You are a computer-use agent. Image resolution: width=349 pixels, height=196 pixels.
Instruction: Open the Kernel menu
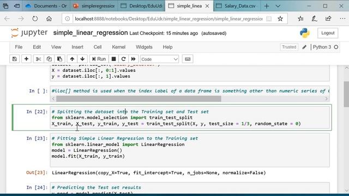(119, 47)
